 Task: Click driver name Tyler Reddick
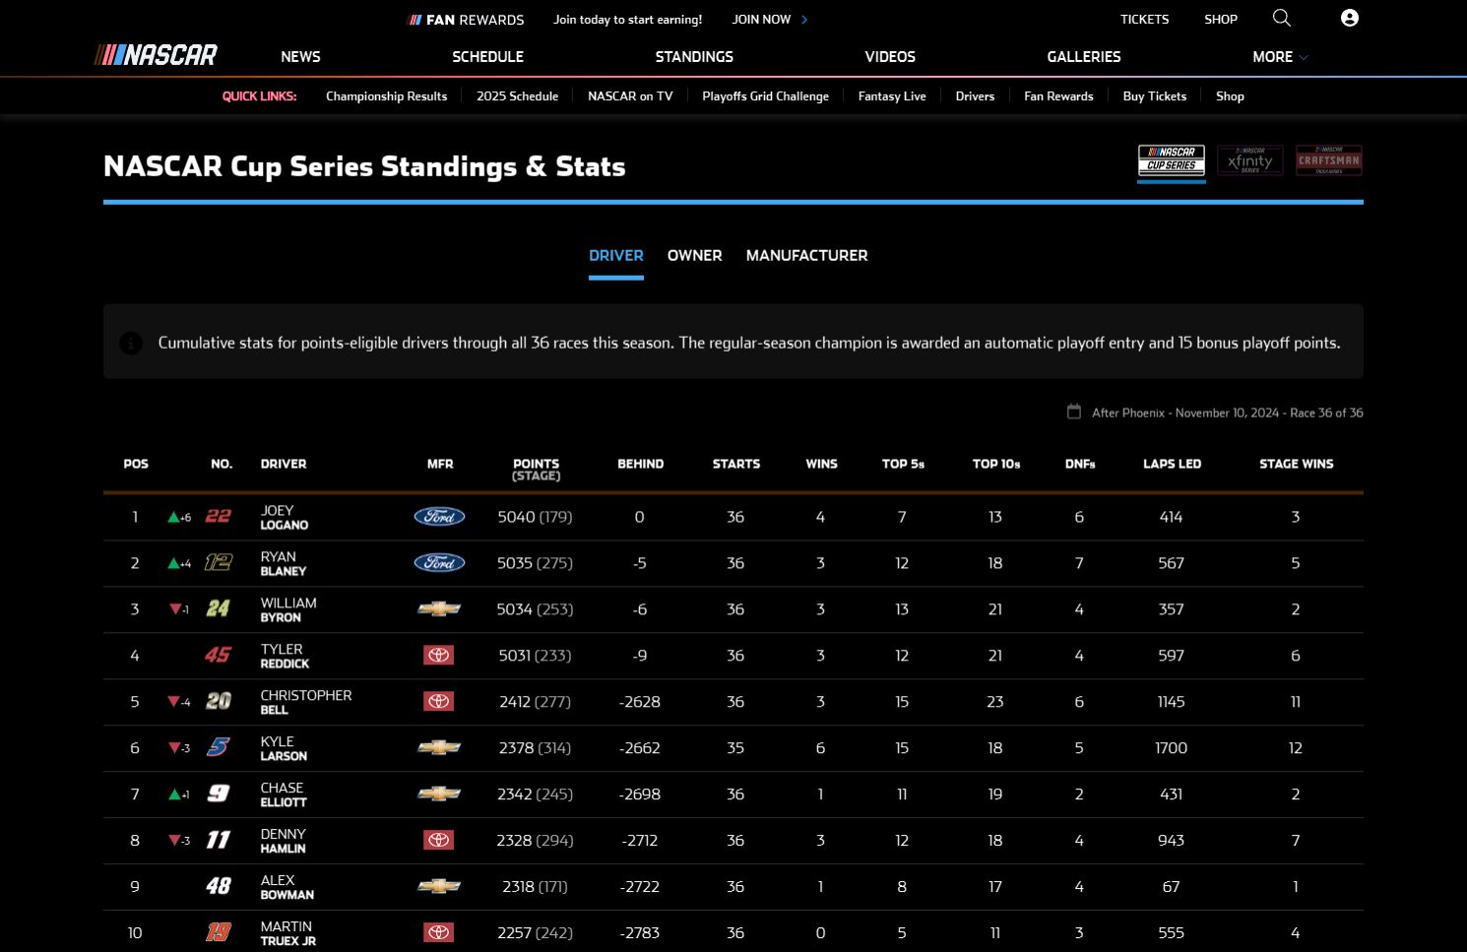285,656
